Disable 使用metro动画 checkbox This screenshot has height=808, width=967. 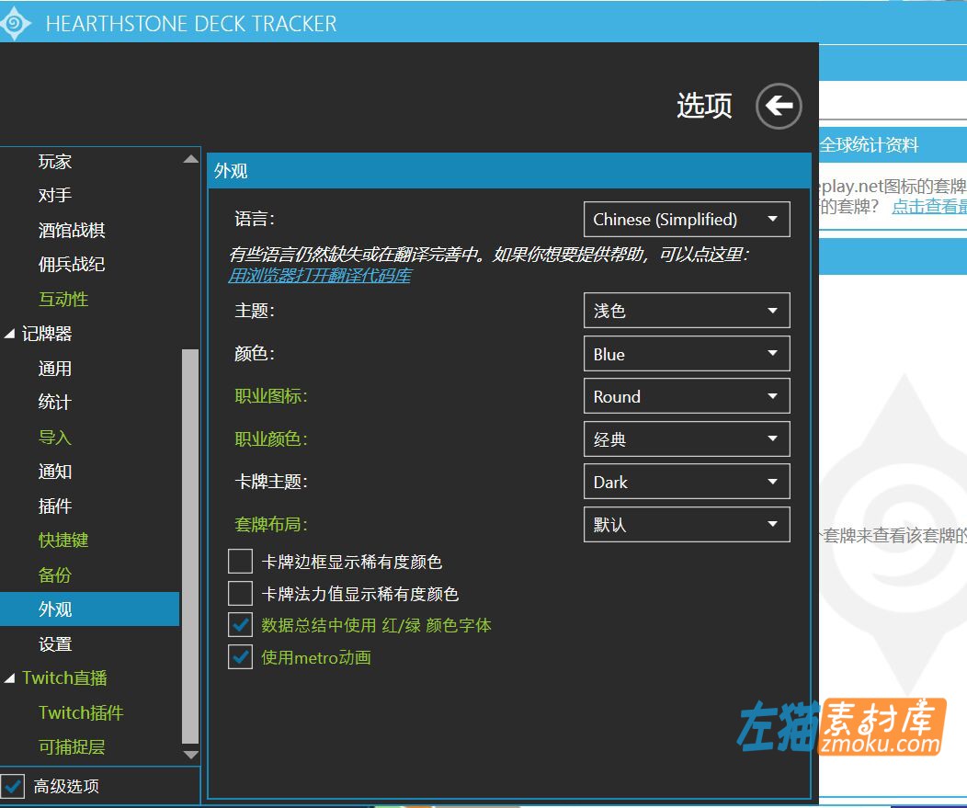(x=240, y=657)
